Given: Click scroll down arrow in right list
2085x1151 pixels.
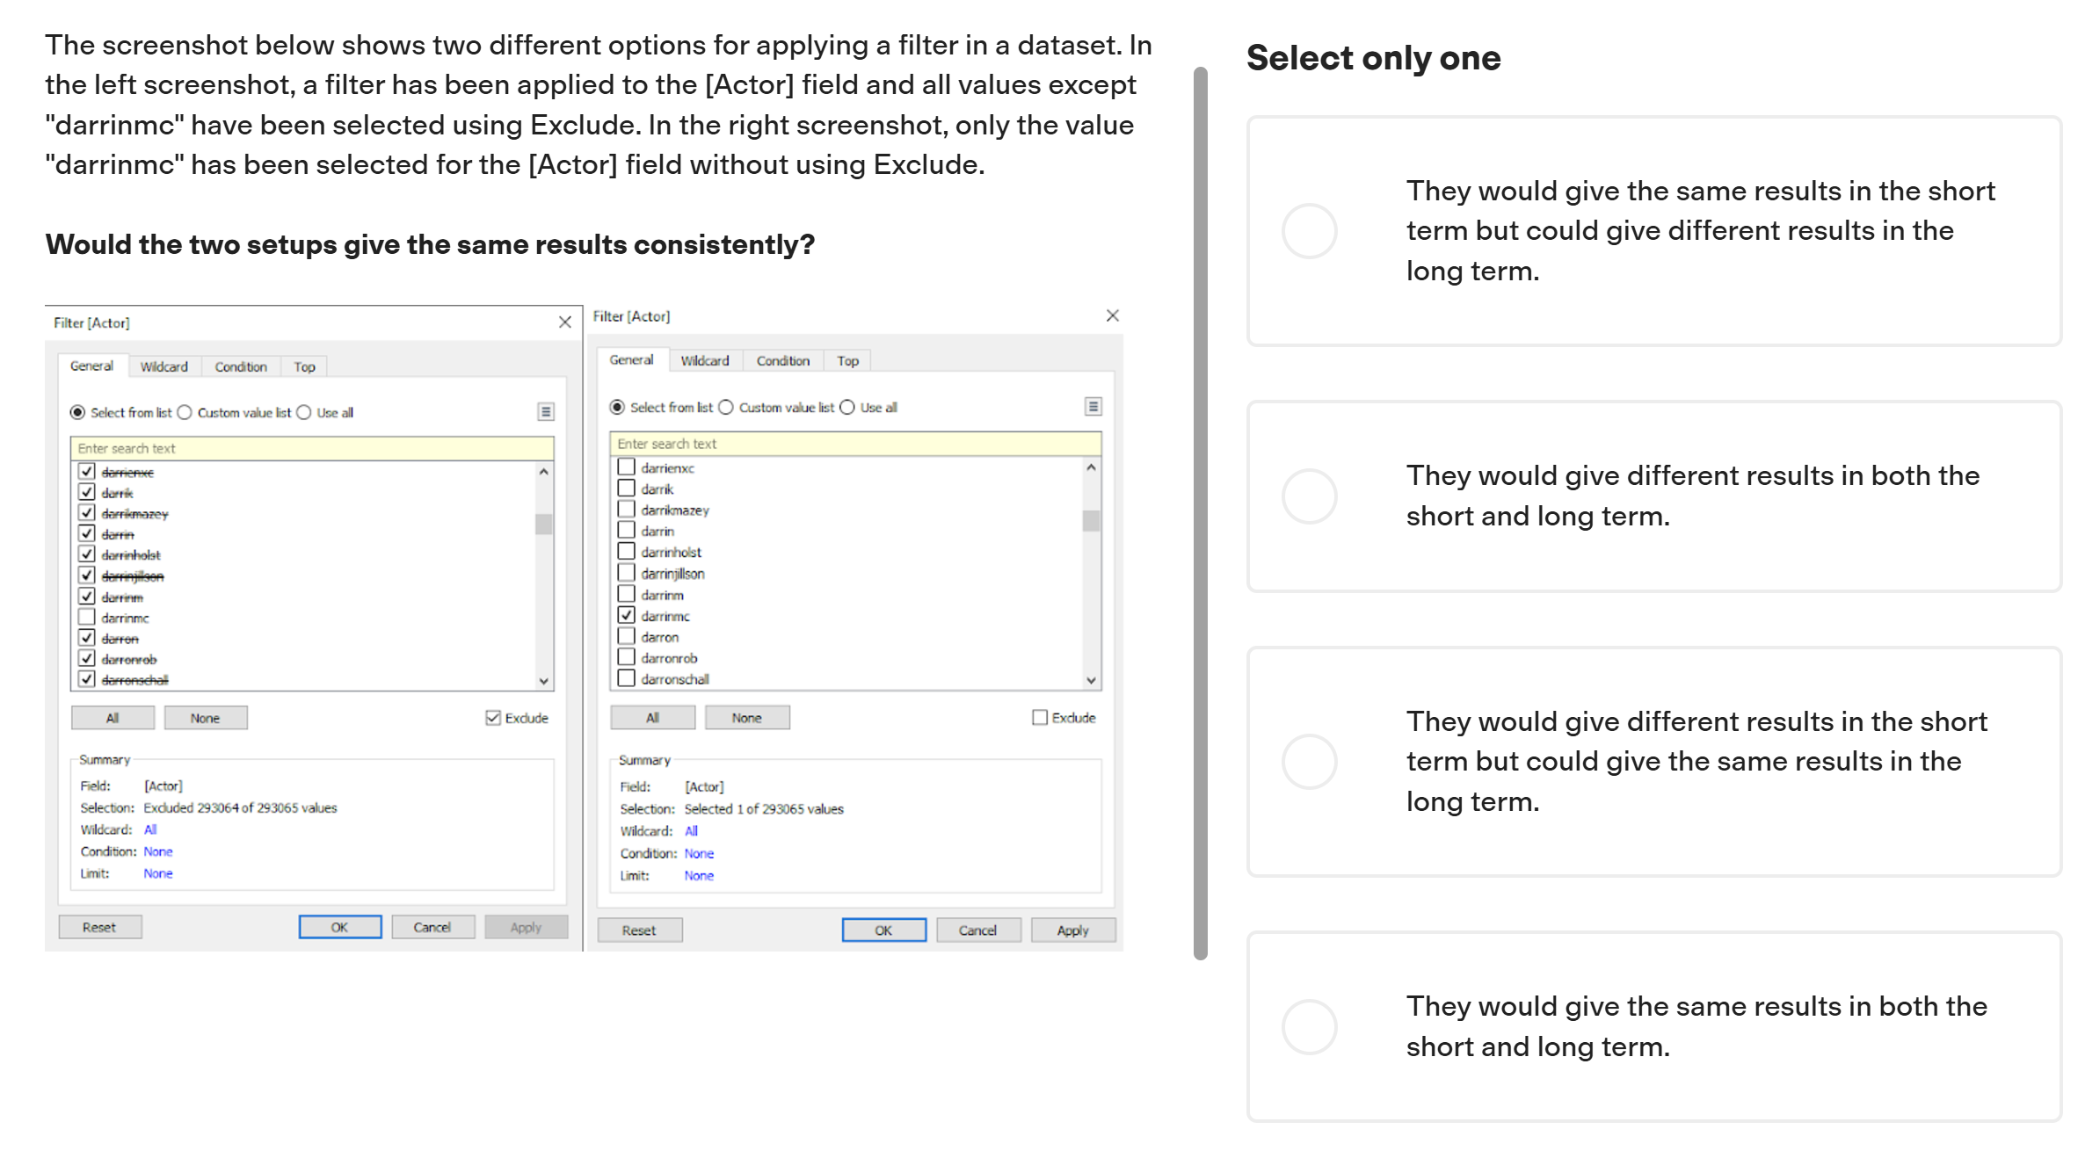Looking at the screenshot, I should pos(1092,680).
